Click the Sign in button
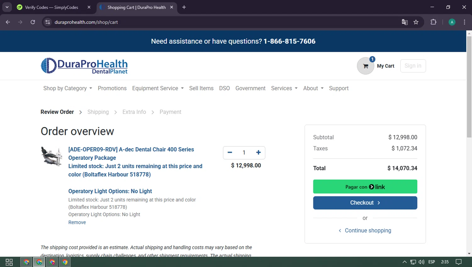 pyautogui.click(x=413, y=66)
